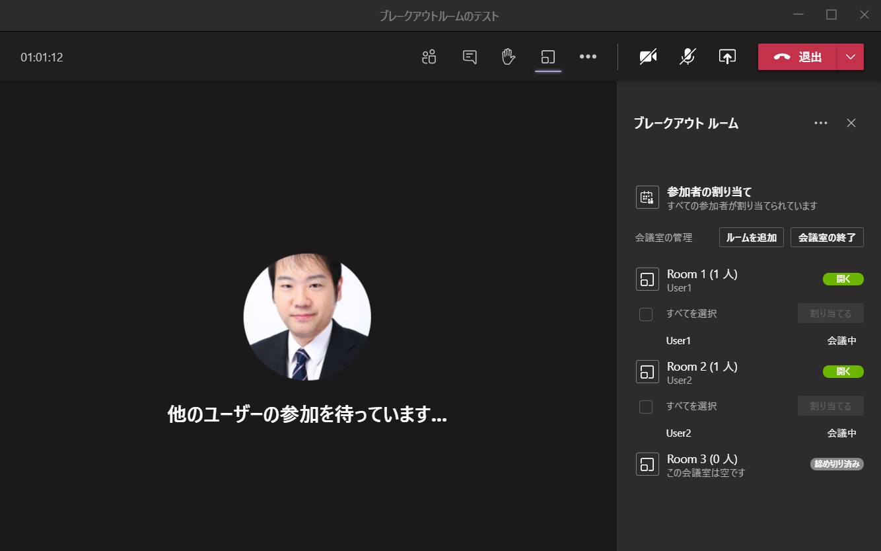Click この会議室は空です text
881x551 pixels.
point(706,473)
